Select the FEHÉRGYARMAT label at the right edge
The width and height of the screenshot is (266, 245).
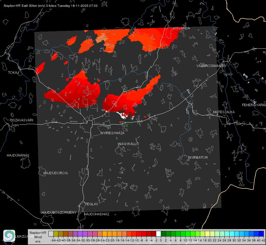coord(254,105)
